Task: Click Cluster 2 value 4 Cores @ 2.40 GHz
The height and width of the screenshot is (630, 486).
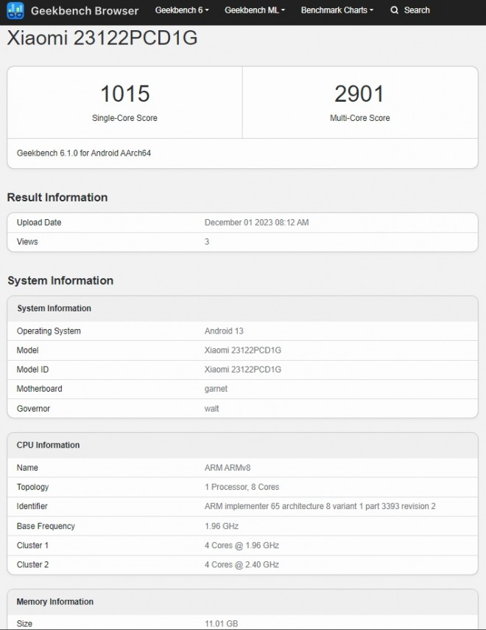Action: click(x=242, y=564)
